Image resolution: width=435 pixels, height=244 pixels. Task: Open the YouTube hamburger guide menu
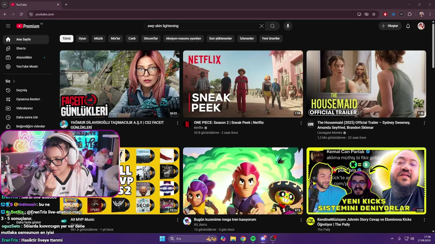(x=8, y=26)
